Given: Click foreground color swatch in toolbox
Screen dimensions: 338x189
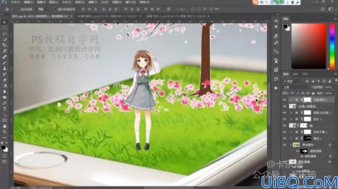Looking at the screenshot, I should pos(3,148).
